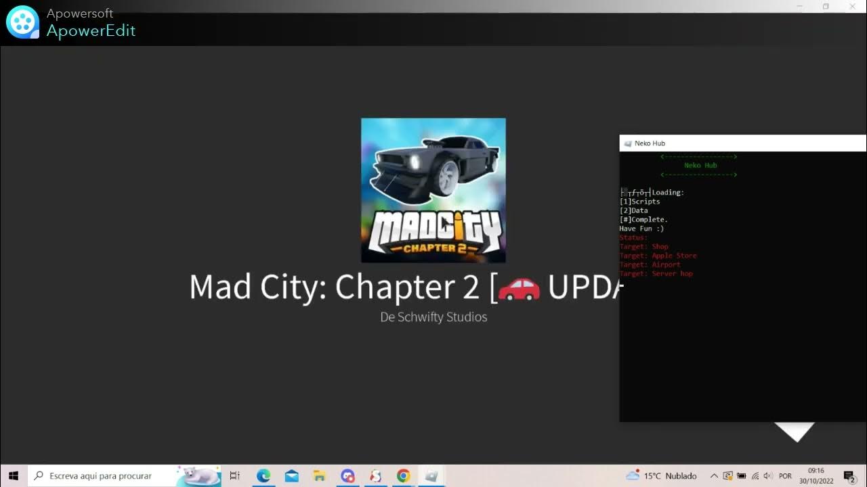
Task: Click the '[1]Scripts' line in Neko Hub
Action: pos(639,202)
